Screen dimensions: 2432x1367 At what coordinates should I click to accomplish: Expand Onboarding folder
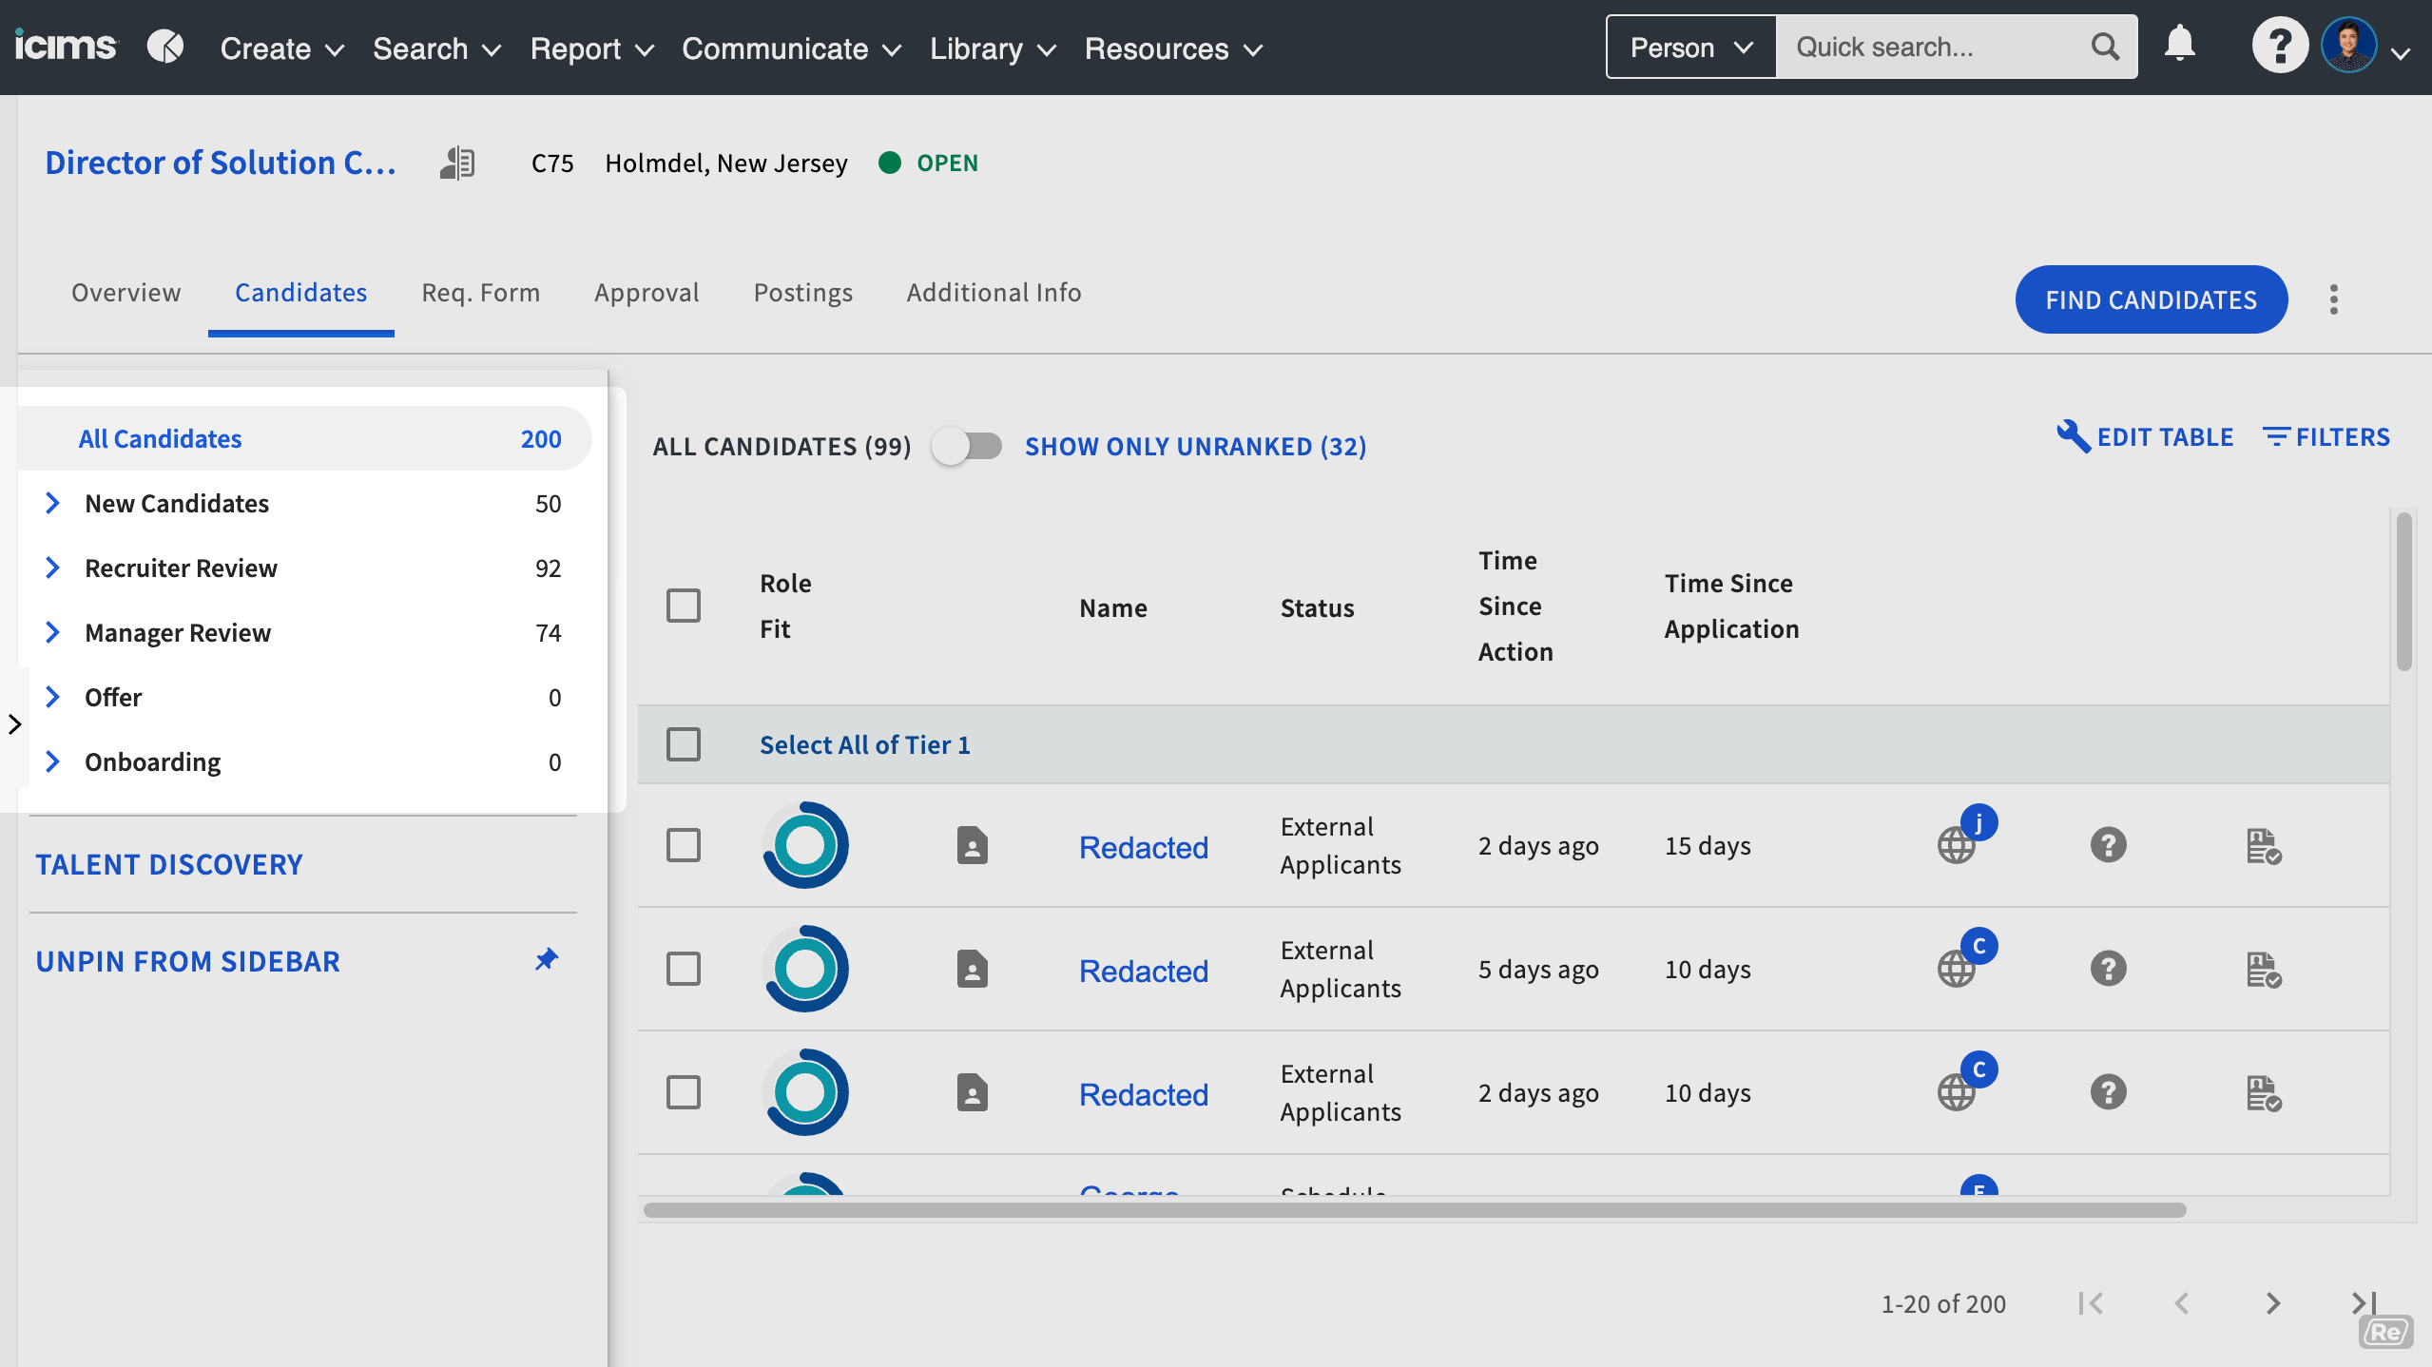tap(52, 761)
